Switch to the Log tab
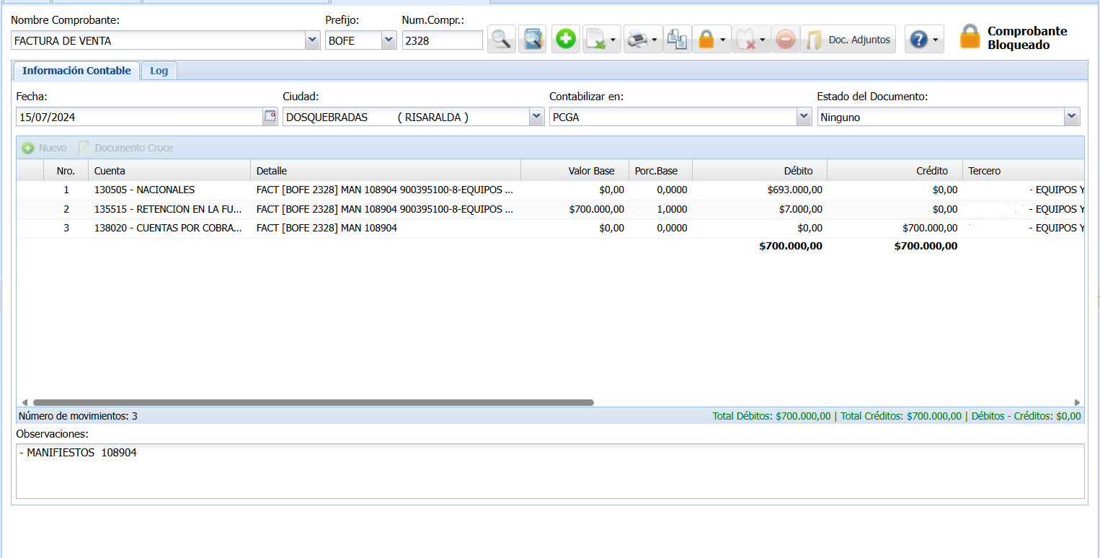This screenshot has width=1100, height=558. coord(159,71)
